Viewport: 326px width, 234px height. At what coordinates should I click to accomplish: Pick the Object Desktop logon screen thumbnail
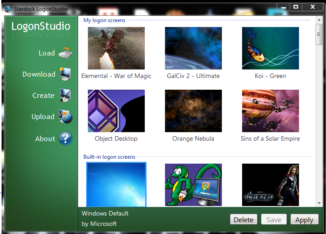(116, 111)
